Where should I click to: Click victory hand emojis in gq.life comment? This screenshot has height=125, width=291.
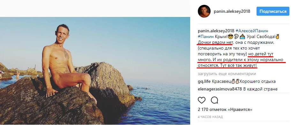235,82
